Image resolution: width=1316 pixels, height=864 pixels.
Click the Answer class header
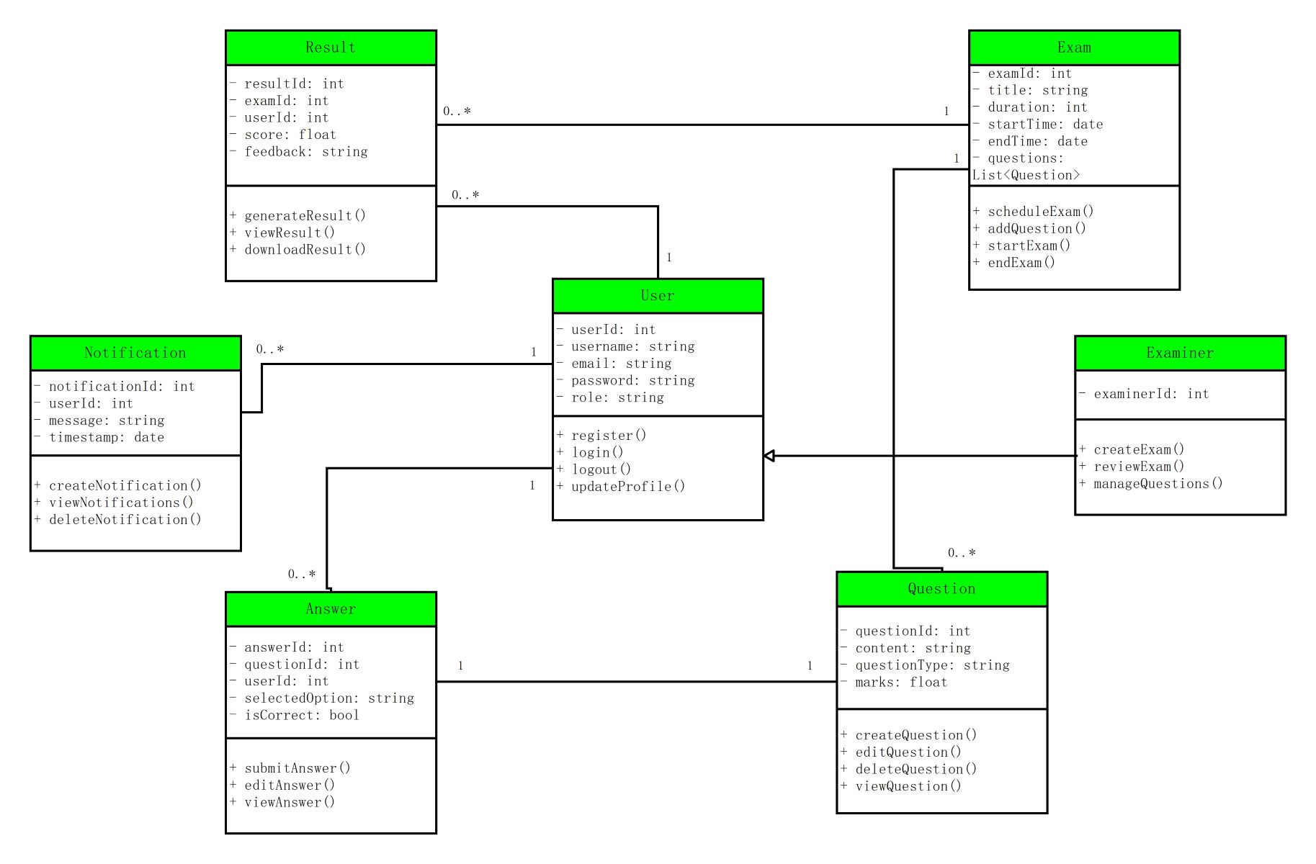[330, 608]
